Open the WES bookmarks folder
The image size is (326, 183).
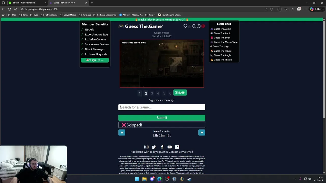coord(34,15)
